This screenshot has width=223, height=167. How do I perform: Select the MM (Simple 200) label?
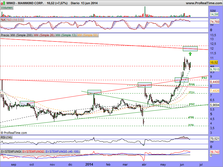21,35
